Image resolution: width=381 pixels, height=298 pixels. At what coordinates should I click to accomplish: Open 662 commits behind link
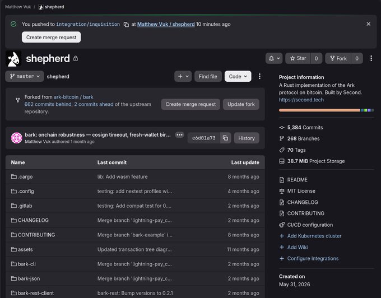[x=48, y=104]
